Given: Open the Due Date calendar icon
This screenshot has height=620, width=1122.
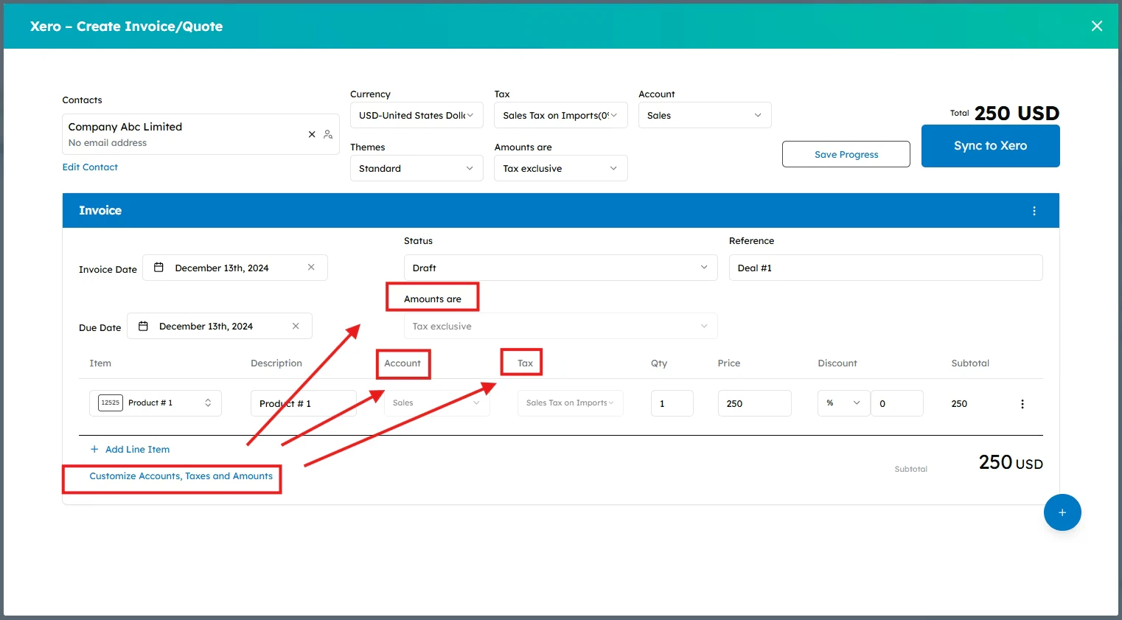Looking at the screenshot, I should [143, 326].
